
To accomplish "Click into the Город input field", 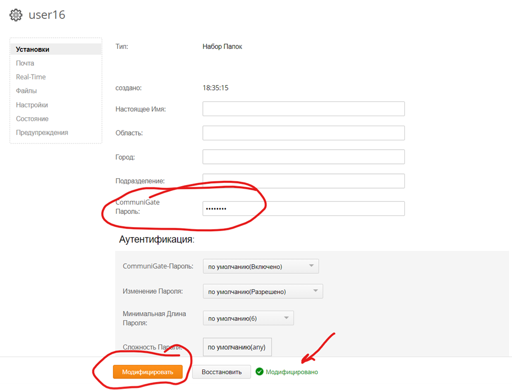I will [303, 157].
